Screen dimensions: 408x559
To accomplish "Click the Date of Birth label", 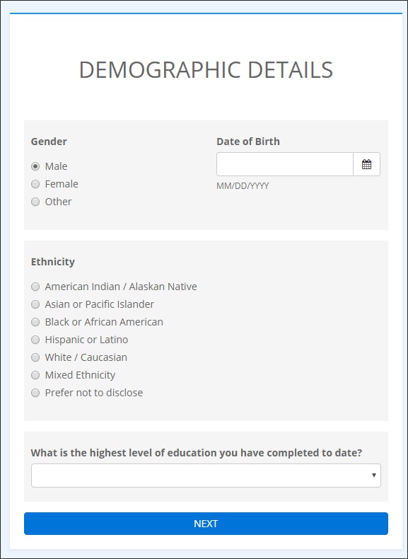I will tap(248, 142).
